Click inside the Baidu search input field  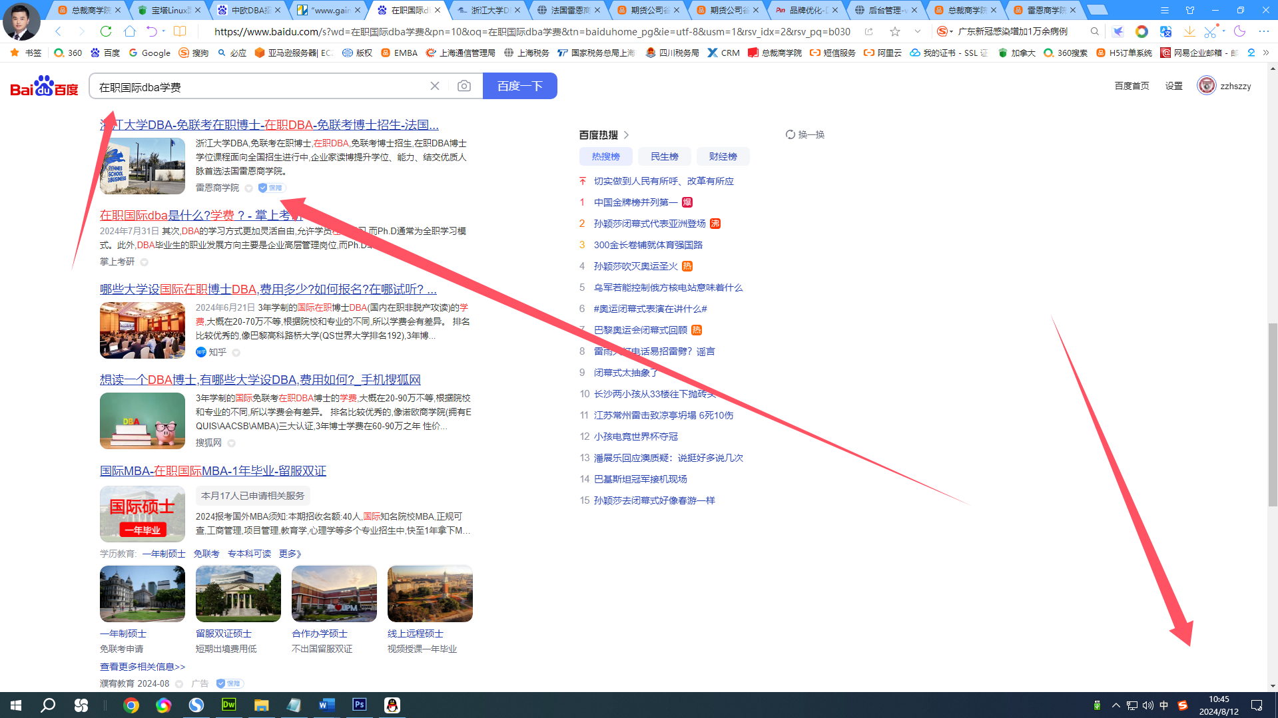[x=266, y=85]
